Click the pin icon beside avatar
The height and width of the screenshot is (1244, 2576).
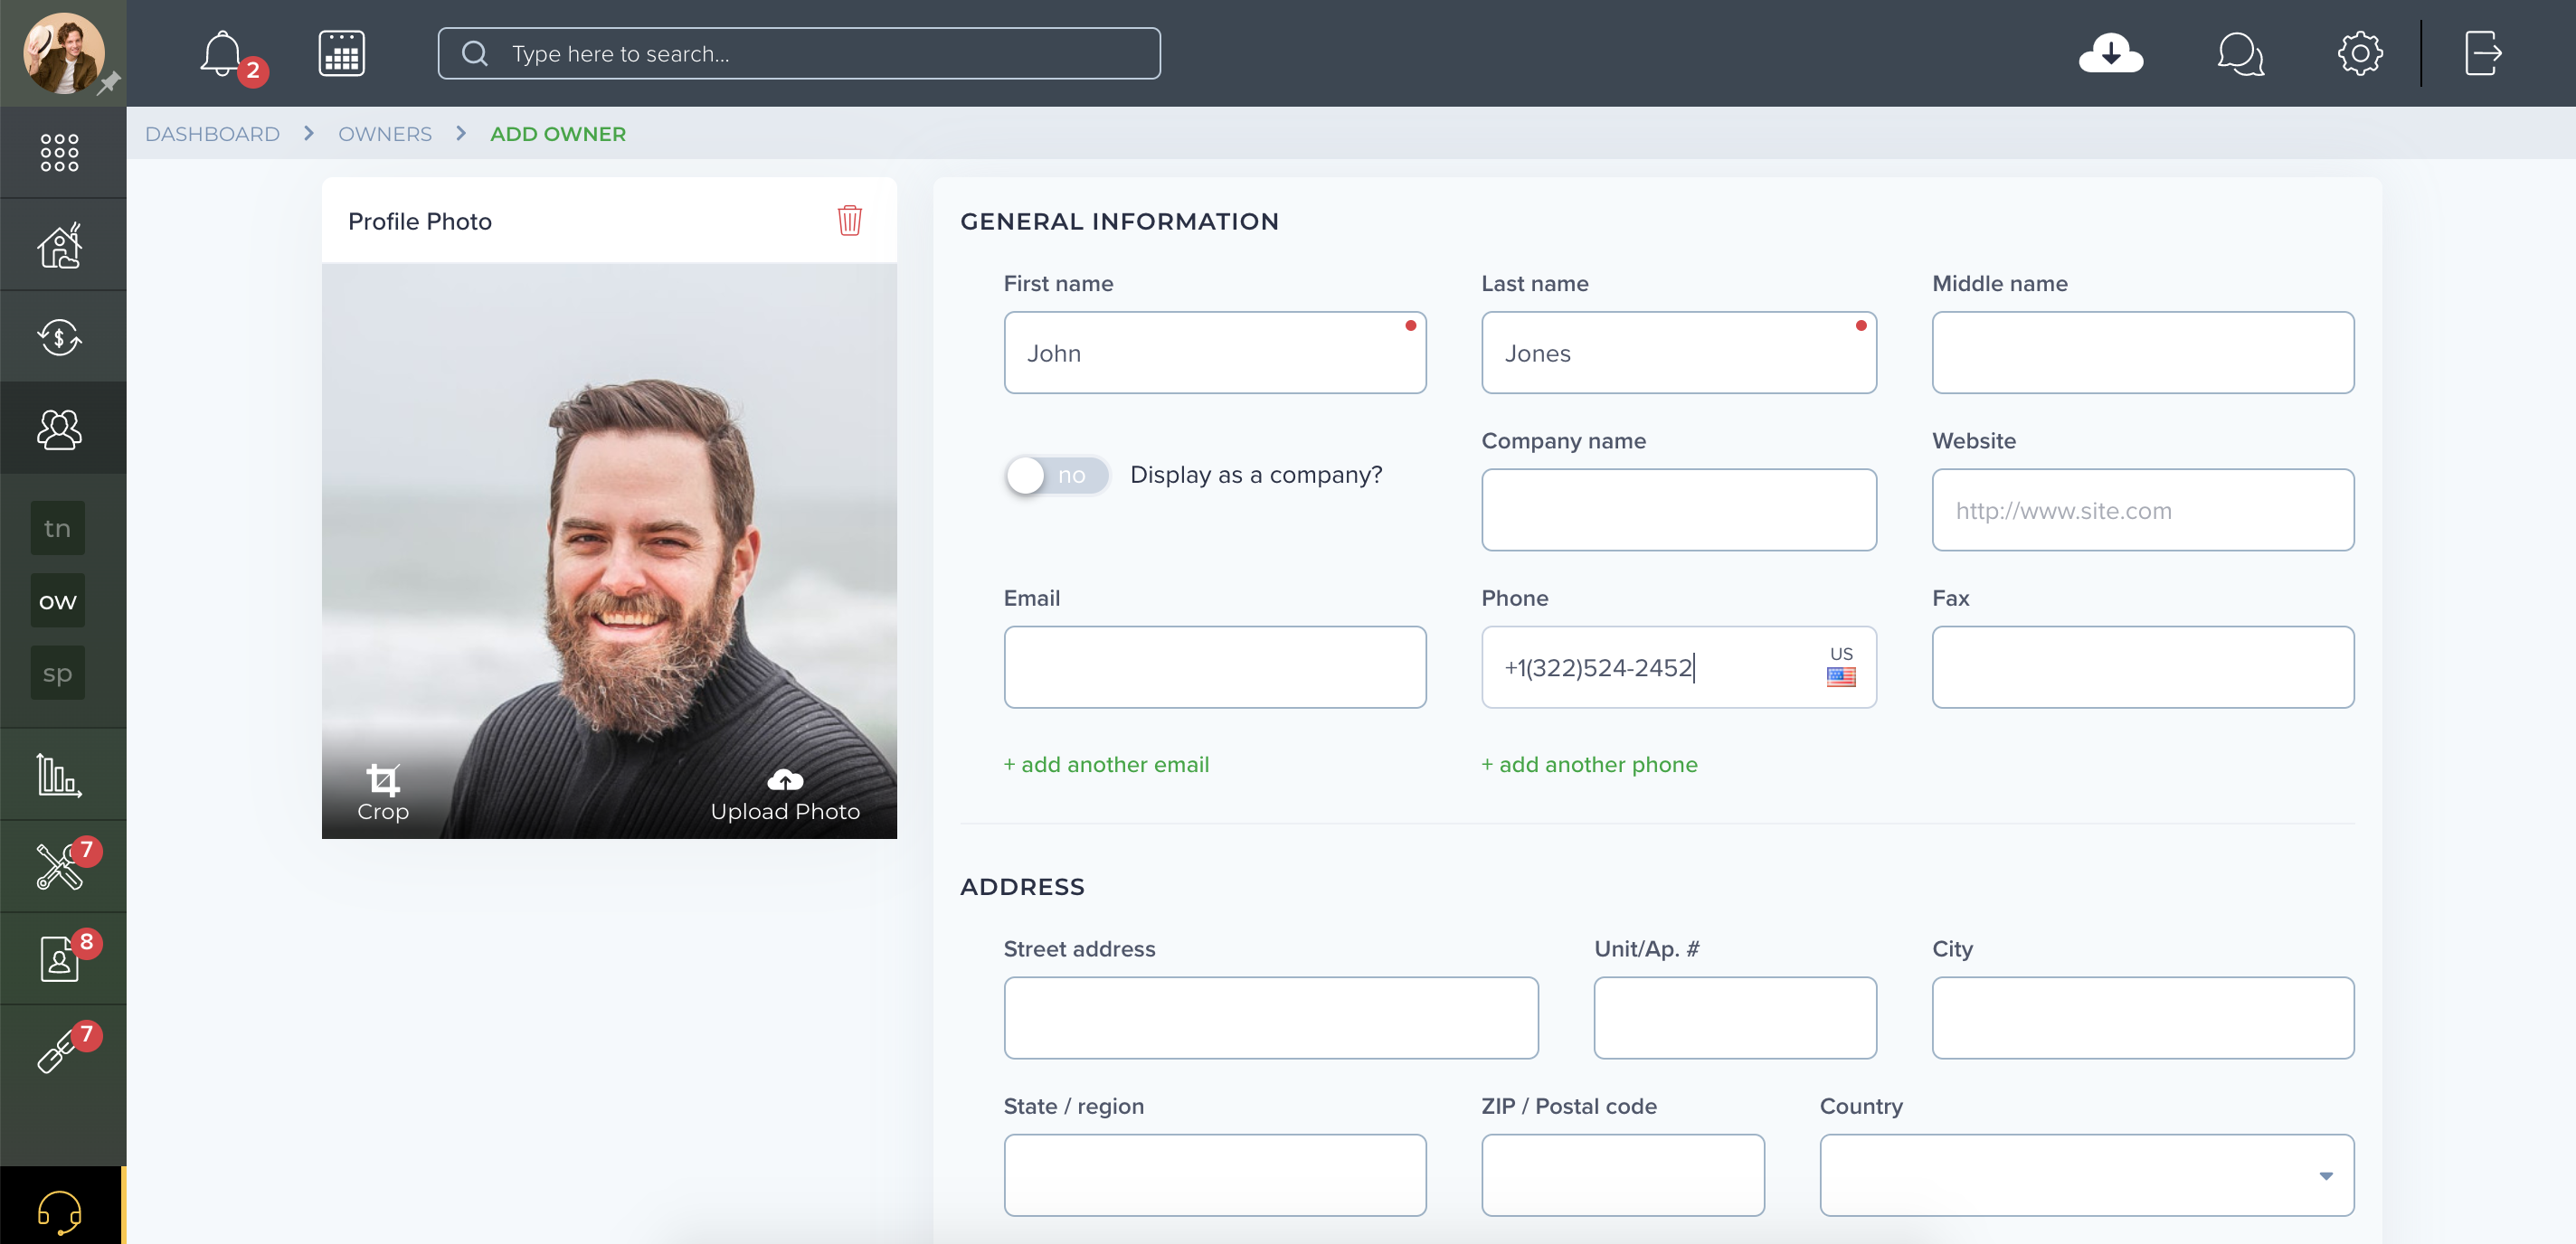tap(109, 83)
